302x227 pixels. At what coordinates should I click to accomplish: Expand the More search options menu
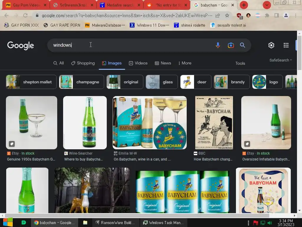pyautogui.click(x=185, y=63)
